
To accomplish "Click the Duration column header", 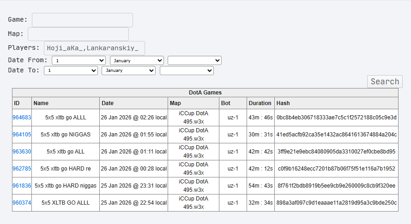I will click(260, 103).
